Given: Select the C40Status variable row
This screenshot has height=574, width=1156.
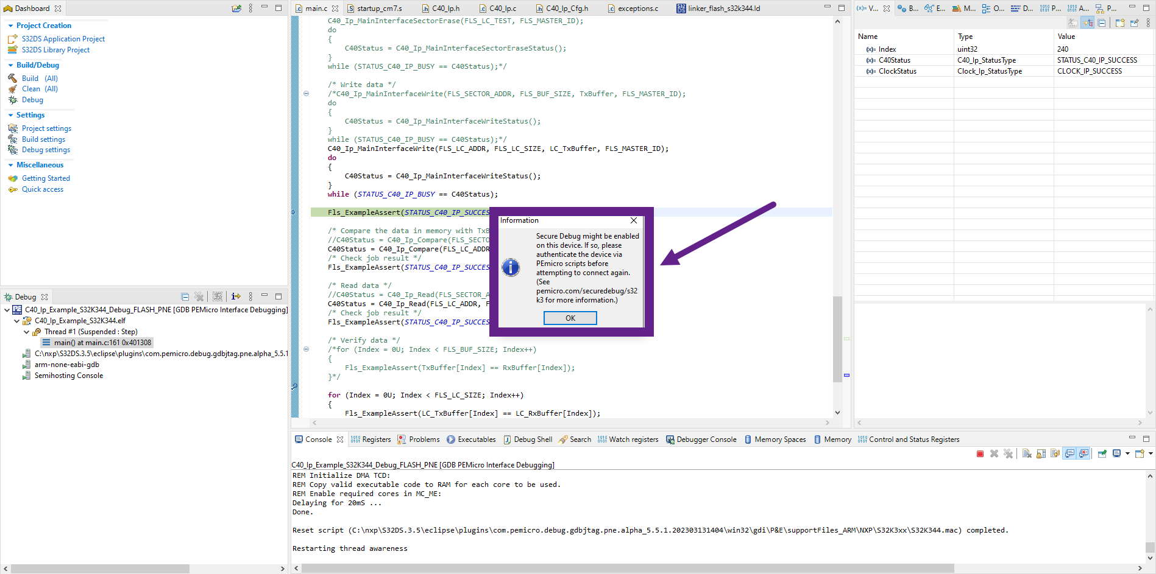Looking at the screenshot, I should click(x=1004, y=60).
